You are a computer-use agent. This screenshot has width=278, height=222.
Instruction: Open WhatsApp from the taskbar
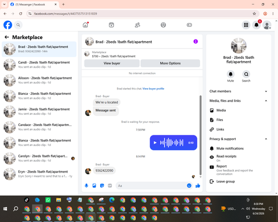(x=48, y=200)
